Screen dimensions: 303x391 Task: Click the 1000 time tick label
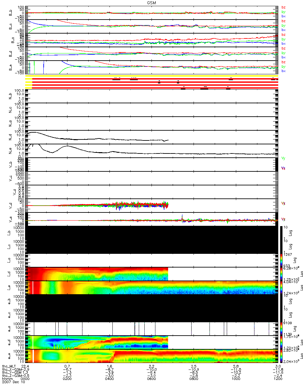point(236,379)
